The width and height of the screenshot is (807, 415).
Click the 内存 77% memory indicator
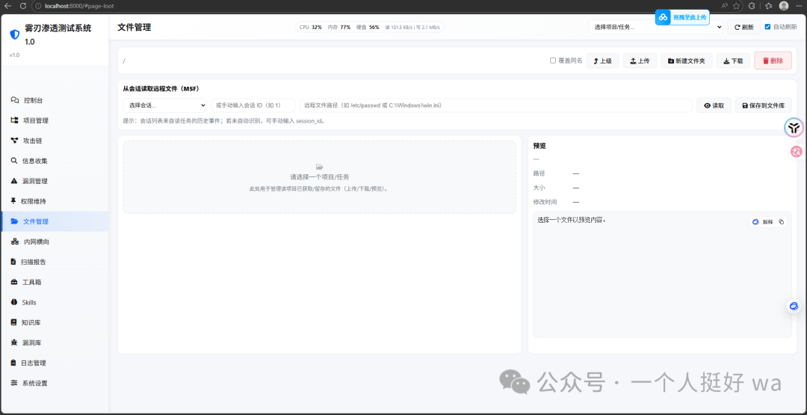click(x=339, y=27)
